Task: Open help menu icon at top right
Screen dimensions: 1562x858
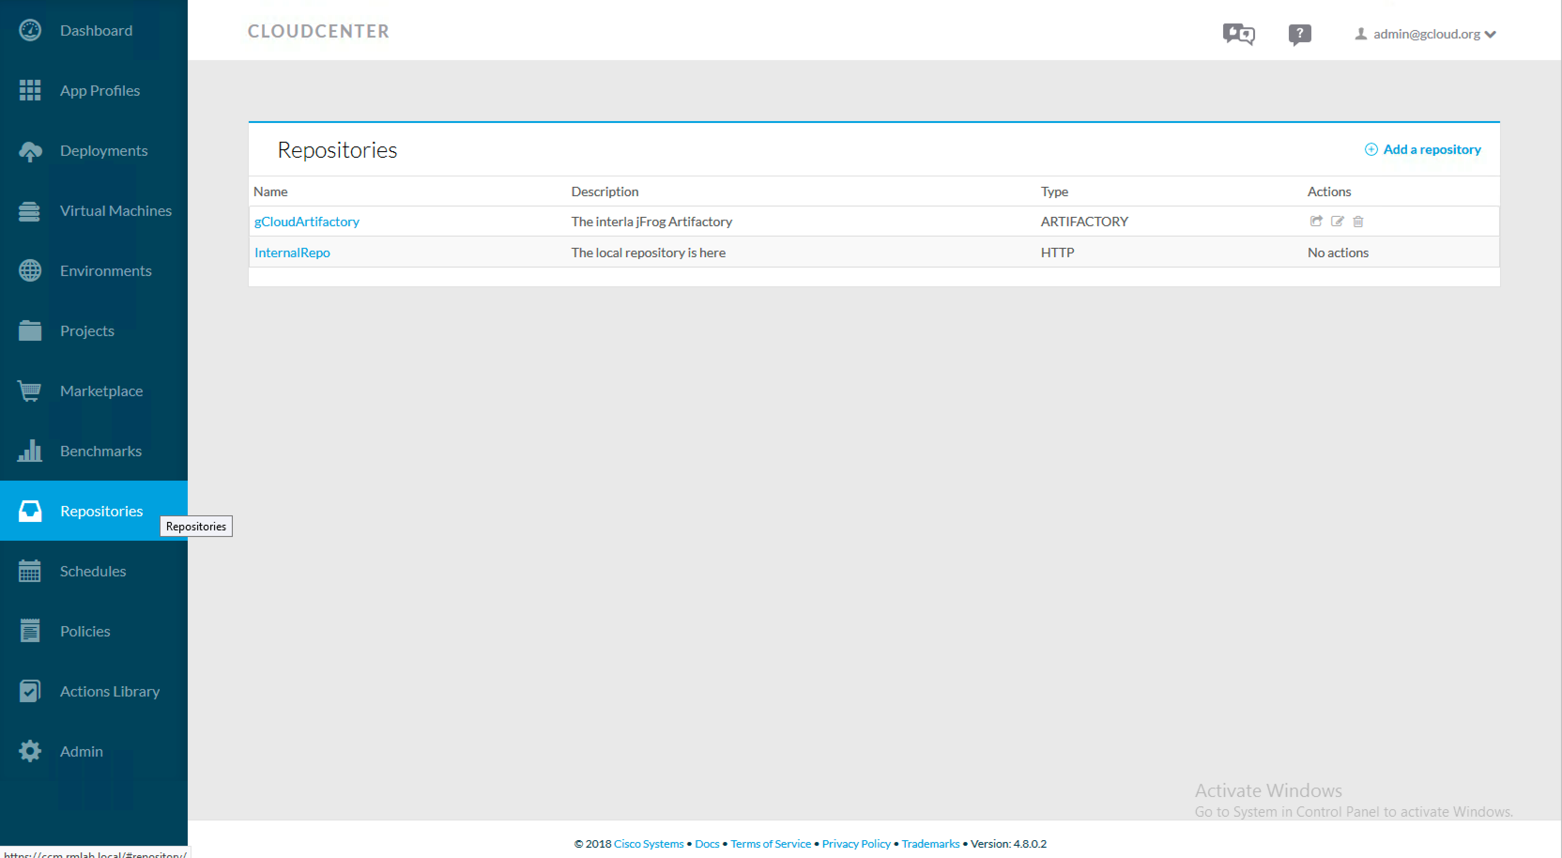Action: (1300, 34)
